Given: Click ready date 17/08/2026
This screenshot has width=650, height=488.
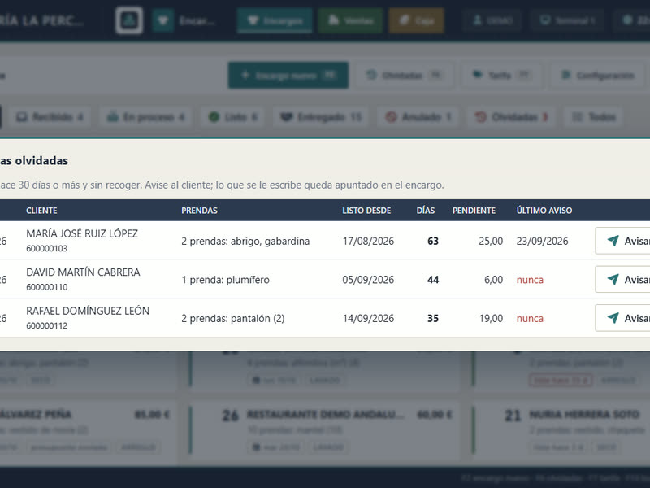Looking at the screenshot, I should (x=368, y=241).
